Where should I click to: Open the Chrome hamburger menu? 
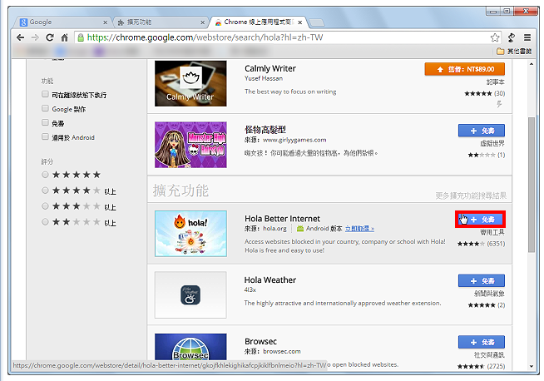(x=527, y=37)
